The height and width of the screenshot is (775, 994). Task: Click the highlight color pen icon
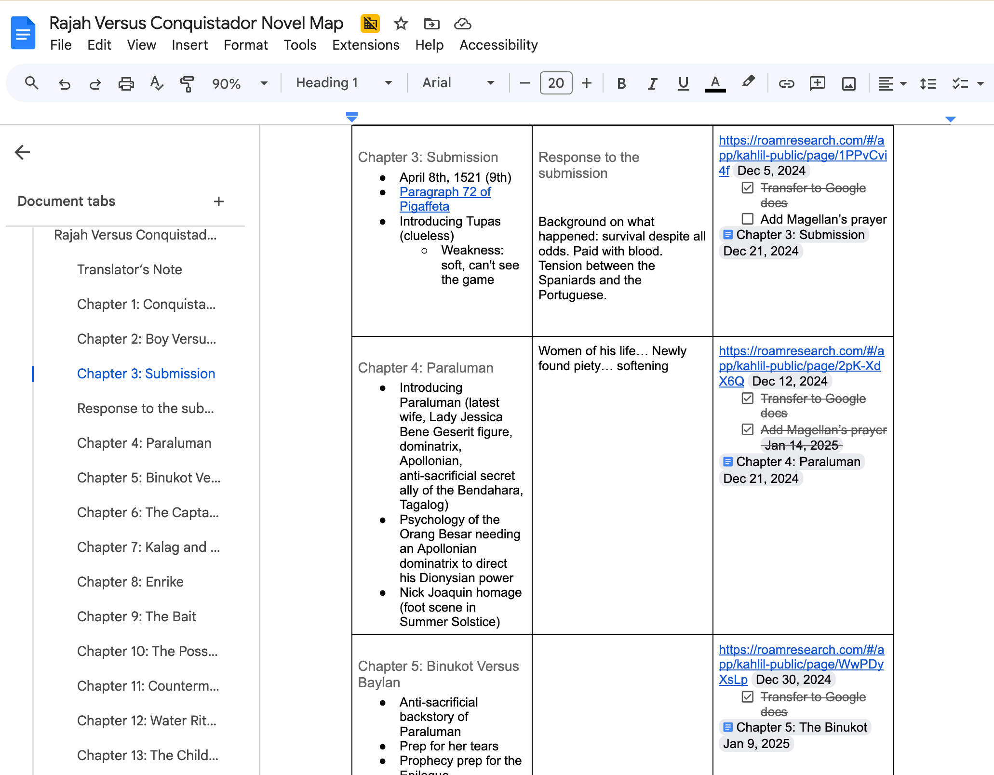click(x=748, y=82)
